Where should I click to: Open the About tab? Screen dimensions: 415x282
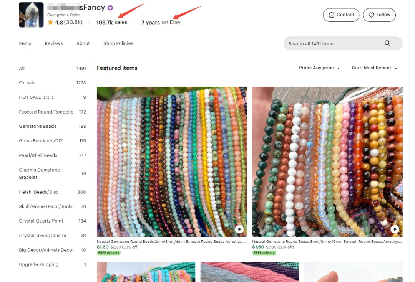[x=83, y=43]
